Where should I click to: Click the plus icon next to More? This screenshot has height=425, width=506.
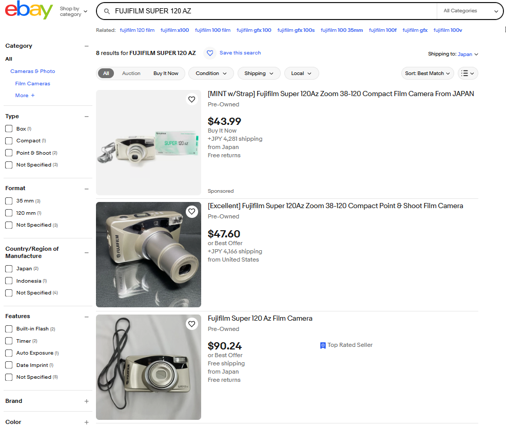33,96
